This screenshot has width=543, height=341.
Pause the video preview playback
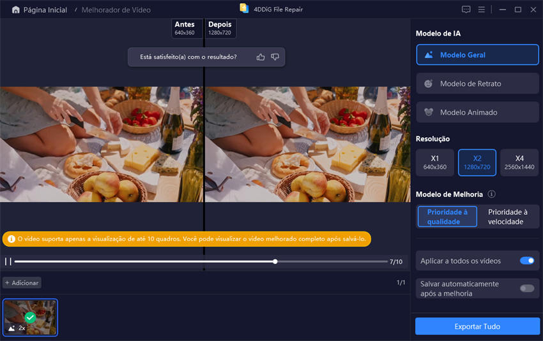tap(8, 261)
